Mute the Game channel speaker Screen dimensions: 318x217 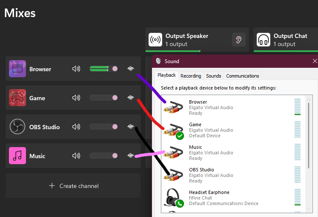click(x=76, y=98)
